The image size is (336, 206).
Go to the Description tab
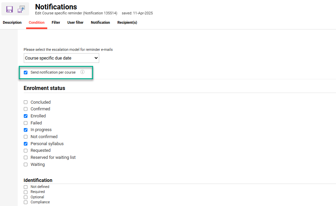point(12,22)
